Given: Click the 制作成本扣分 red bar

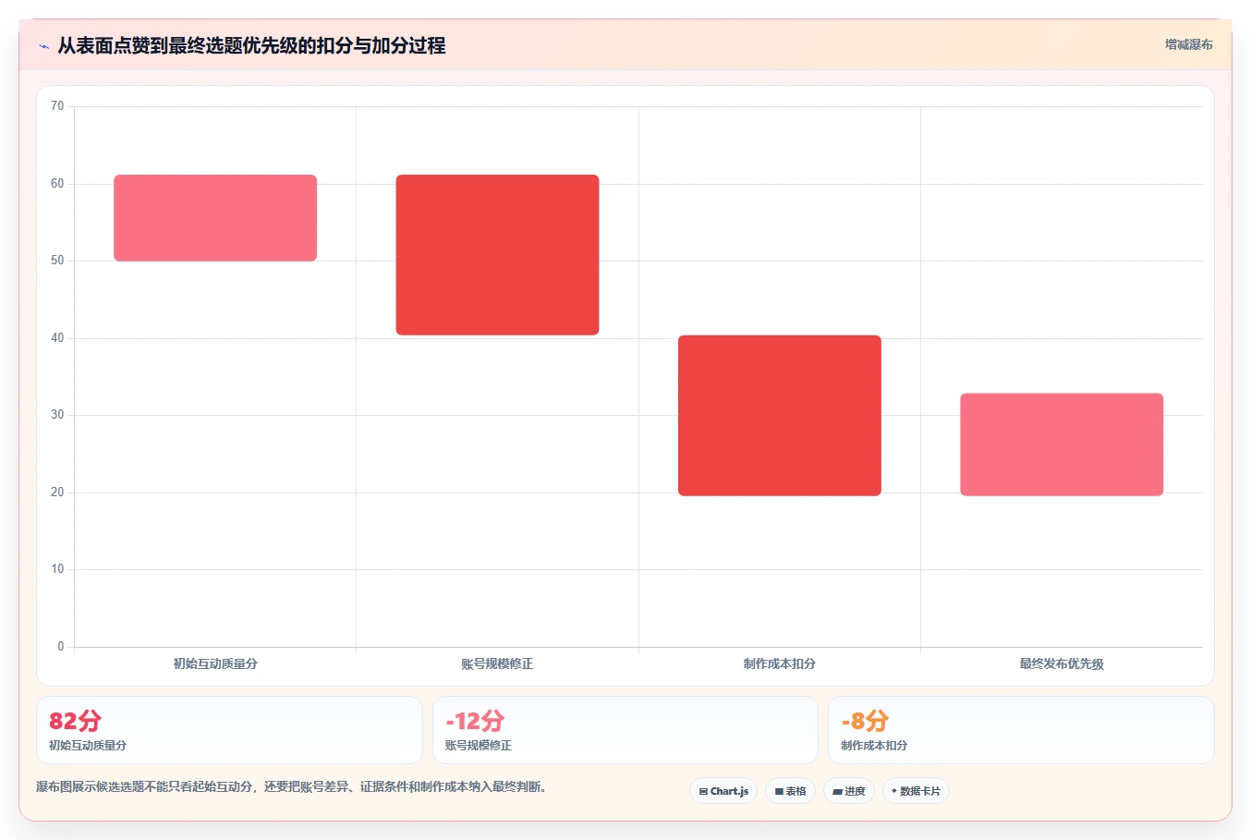Looking at the screenshot, I should [x=780, y=416].
